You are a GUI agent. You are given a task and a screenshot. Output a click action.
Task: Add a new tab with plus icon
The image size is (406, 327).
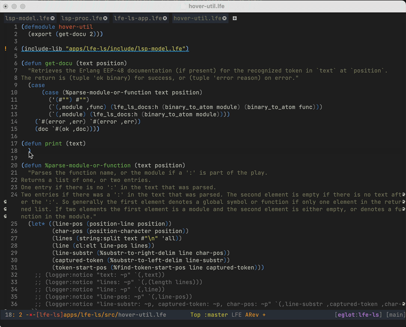coord(235,18)
